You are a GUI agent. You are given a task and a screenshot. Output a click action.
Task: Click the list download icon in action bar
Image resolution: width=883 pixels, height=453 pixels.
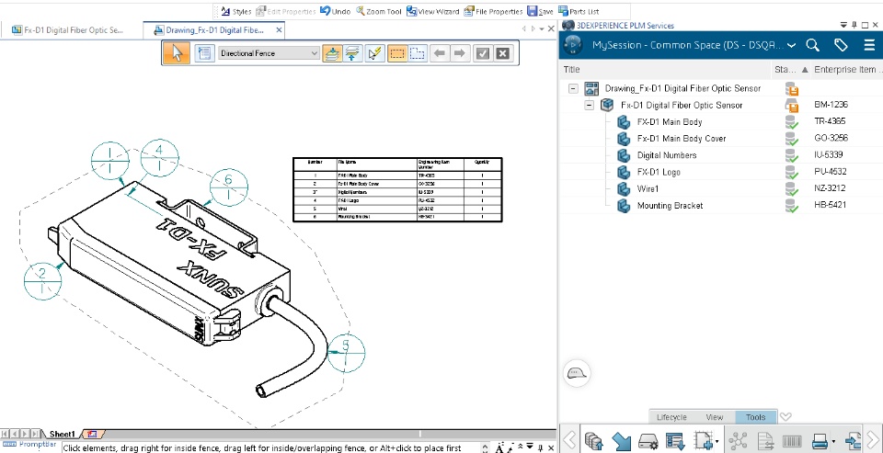pyautogui.click(x=674, y=440)
